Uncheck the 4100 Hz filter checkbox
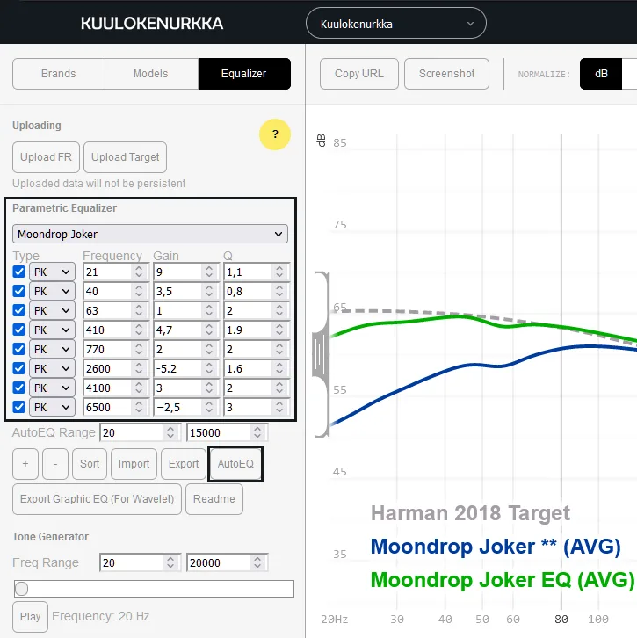 tap(18, 388)
